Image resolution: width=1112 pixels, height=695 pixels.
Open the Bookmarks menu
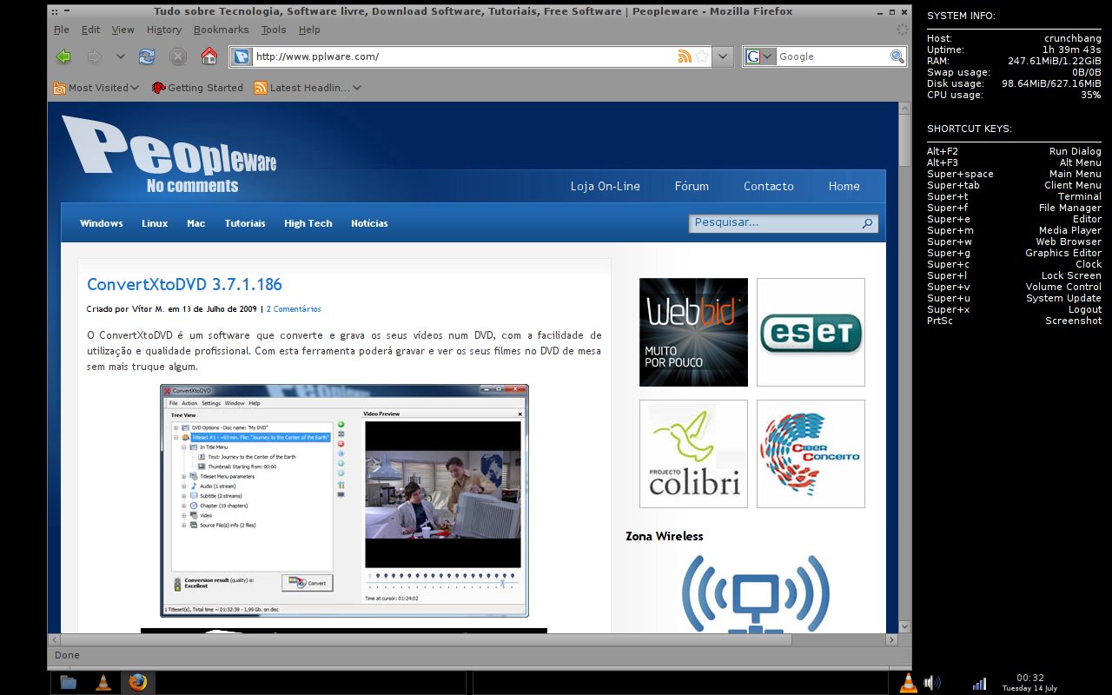pos(221,30)
